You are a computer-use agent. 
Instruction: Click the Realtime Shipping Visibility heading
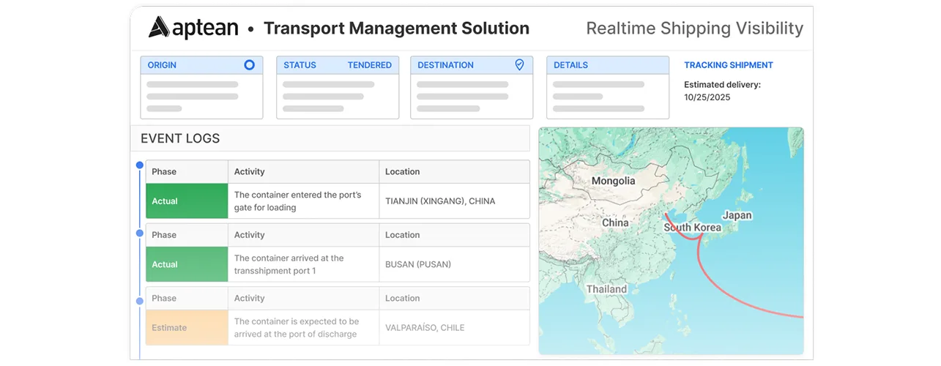(695, 29)
